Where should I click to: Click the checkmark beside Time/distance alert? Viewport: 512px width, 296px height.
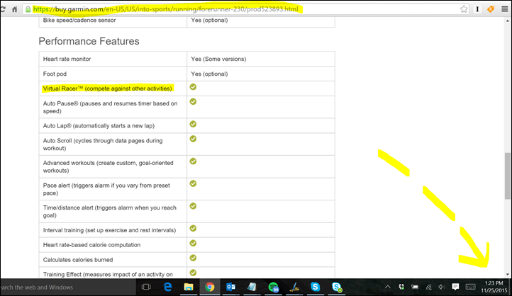tap(193, 206)
